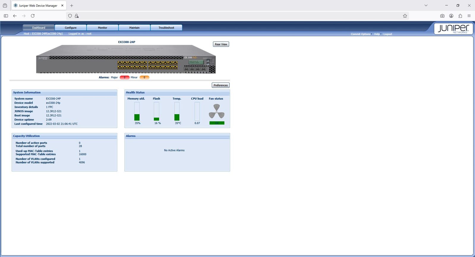475x257 pixels.
Task: Click the first bottom-row Ethernet port on the switch
Action: point(120,67)
